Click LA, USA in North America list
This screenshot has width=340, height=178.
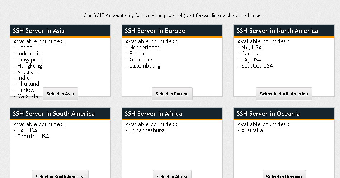click(251, 60)
